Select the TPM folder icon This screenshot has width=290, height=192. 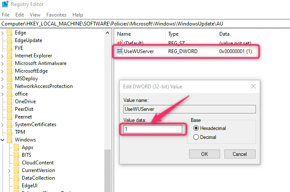coord(9,132)
